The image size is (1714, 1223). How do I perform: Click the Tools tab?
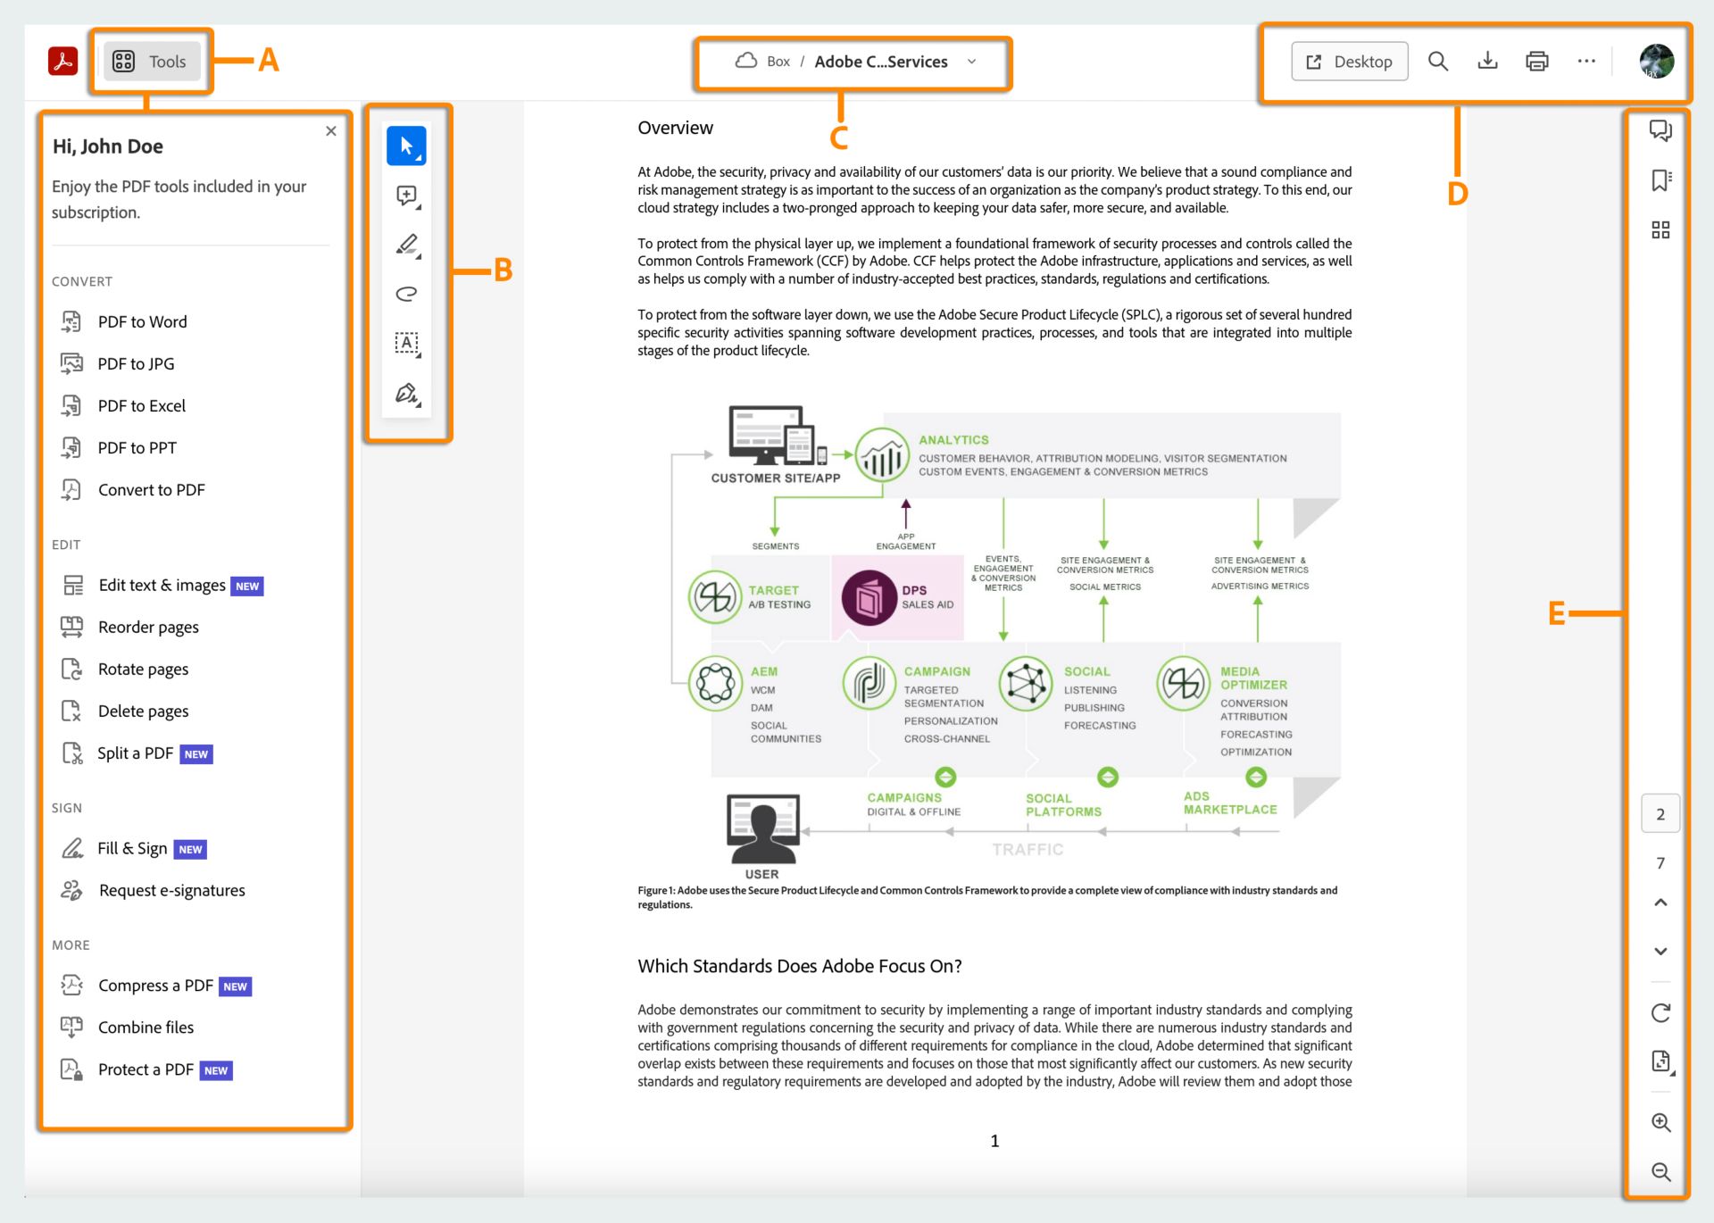[150, 60]
